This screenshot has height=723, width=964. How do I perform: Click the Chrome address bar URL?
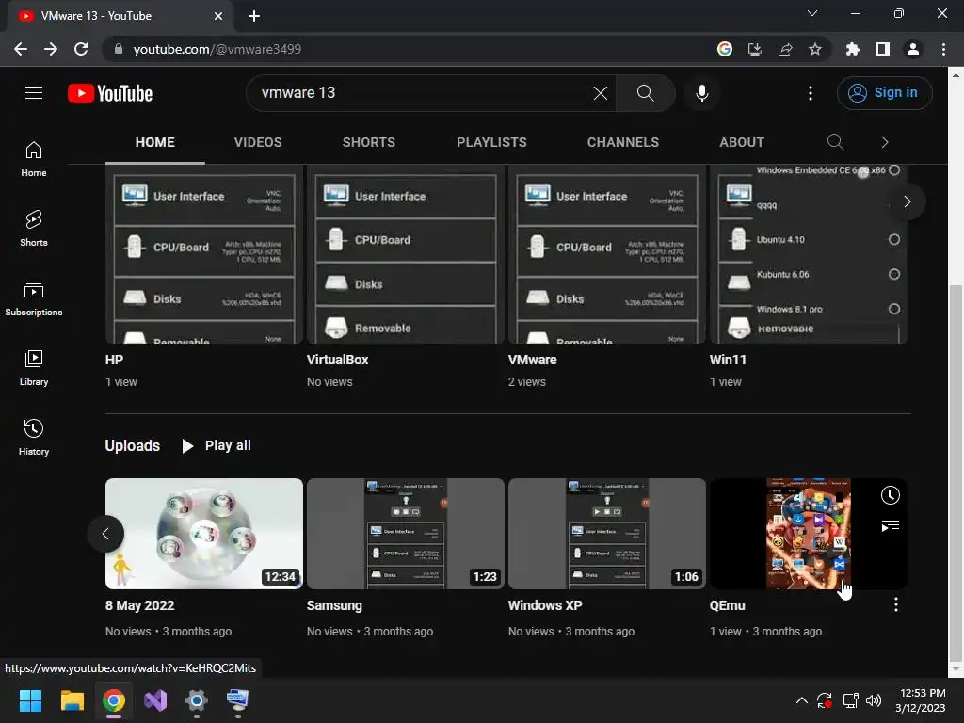(217, 49)
